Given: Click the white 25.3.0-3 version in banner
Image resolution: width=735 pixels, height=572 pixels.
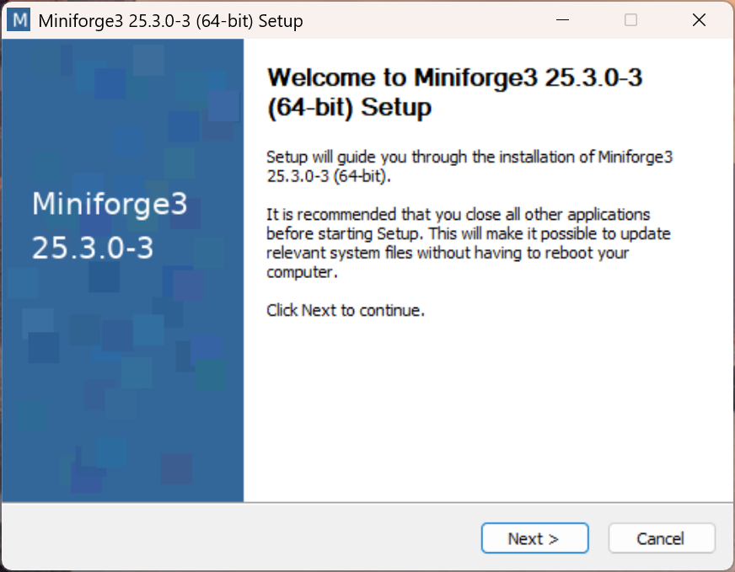Looking at the screenshot, I should coord(93,248).
